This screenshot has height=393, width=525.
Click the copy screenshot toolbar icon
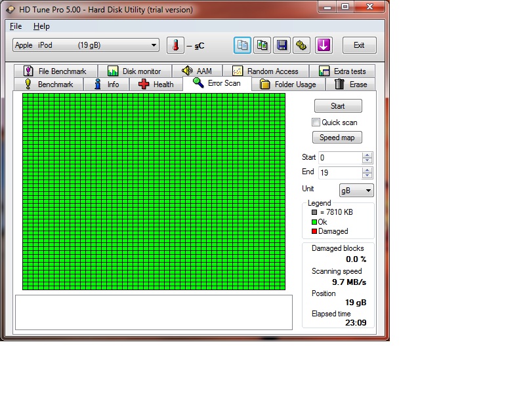[x=262, y=45]
